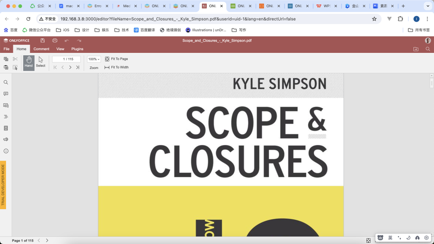Image resolution: width=434 pixels, height=244 pixels.
Task: Redo action in ONLYOFFICE header
Action: [79, 40]
